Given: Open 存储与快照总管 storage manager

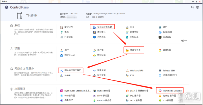Looking at the screenshot, I should coord(102,27).
